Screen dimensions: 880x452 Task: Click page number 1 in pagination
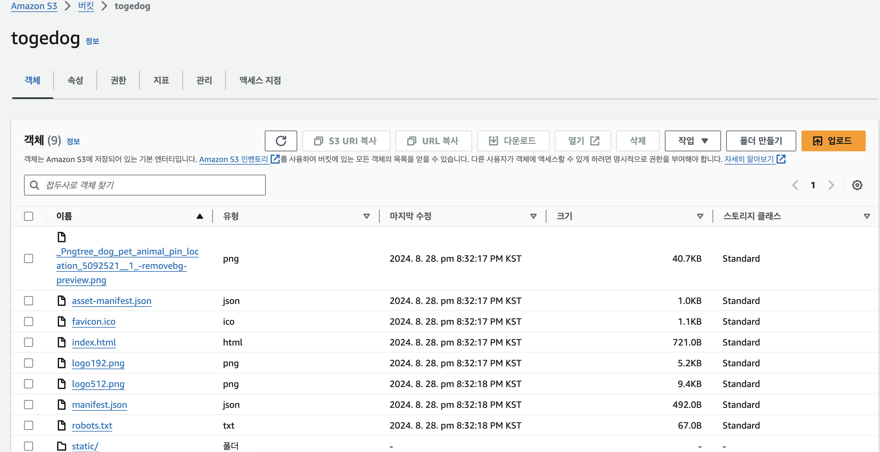(813, 185)
